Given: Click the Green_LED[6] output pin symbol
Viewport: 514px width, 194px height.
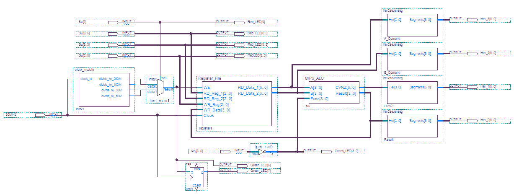Looking at the screenshot, I should click(x=243, y=165).
